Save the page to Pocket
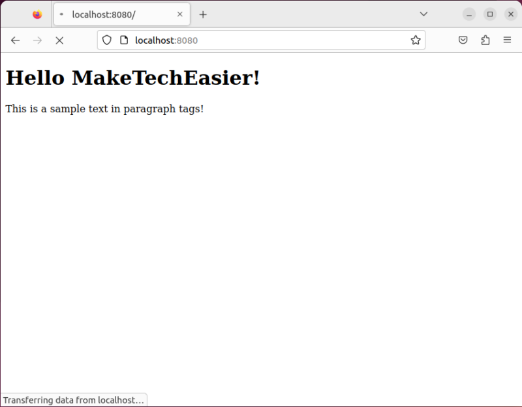Image resolution: width=522 pixels, height=407 pixels. tap(463, 40)
